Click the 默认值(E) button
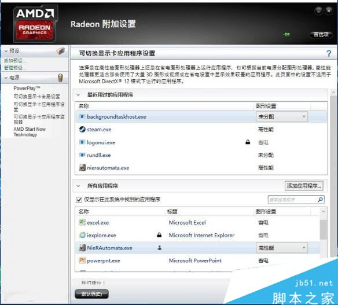 (91, 294)
